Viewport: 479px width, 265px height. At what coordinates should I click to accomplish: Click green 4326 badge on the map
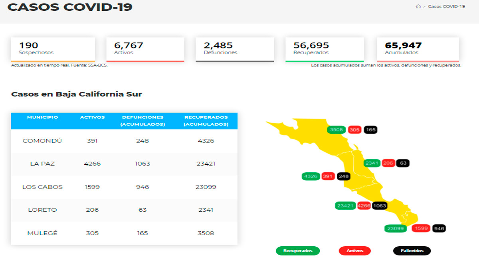point(311,176)
